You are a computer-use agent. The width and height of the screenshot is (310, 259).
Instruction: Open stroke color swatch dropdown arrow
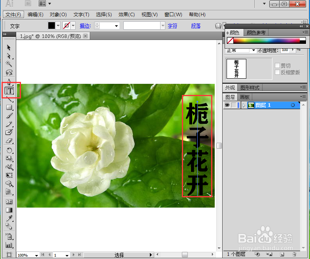pos(74,25)
